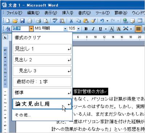Click inside the style name box
This screenshot has height=133, width=145.
21,29
